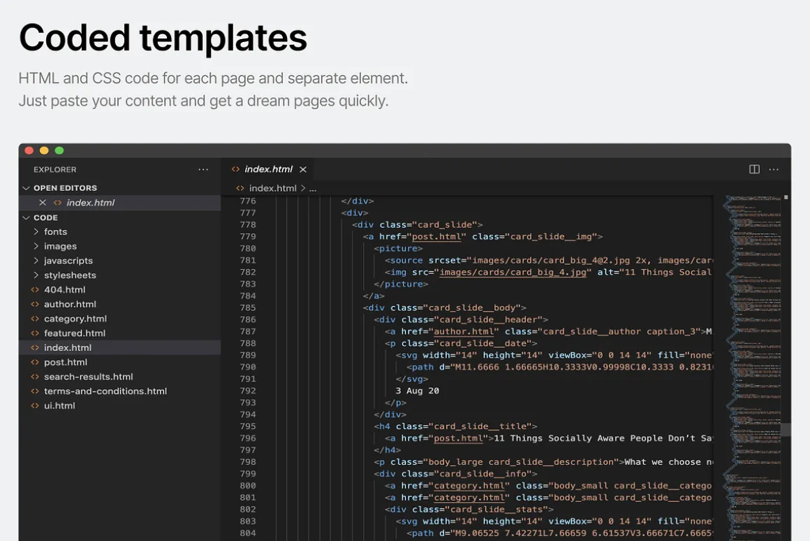Click the author.html link on line 787
The width and height of the screenshot is (810, 541).
click(x=464, y=331)
